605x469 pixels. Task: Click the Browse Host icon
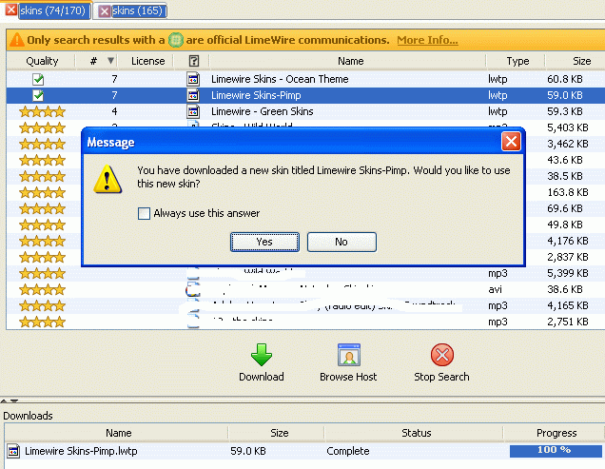[x=349, y=355]
